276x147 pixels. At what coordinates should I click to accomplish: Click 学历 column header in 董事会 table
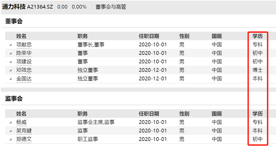point(258,36)
